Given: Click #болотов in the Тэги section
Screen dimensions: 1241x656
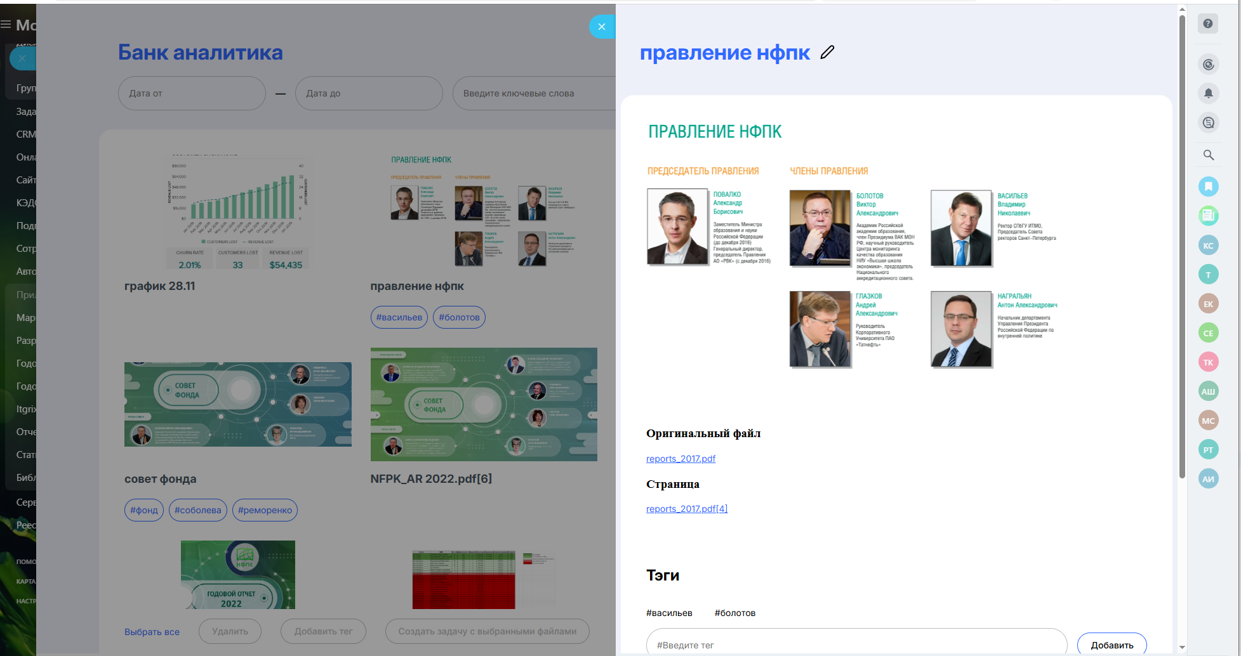Looking at the screenshot, I should pyautogui.click(x=735, y=613).
